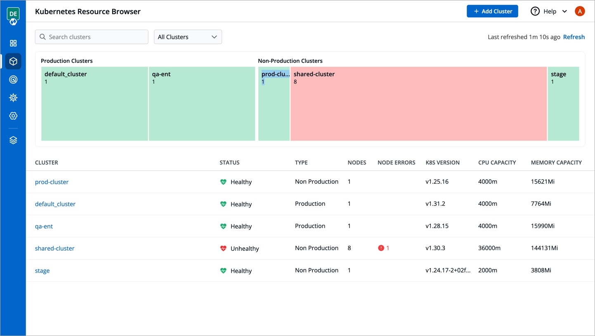The image size is (595, 336).
Task: Sort by the CLUSTER column header
Action: 46,163
